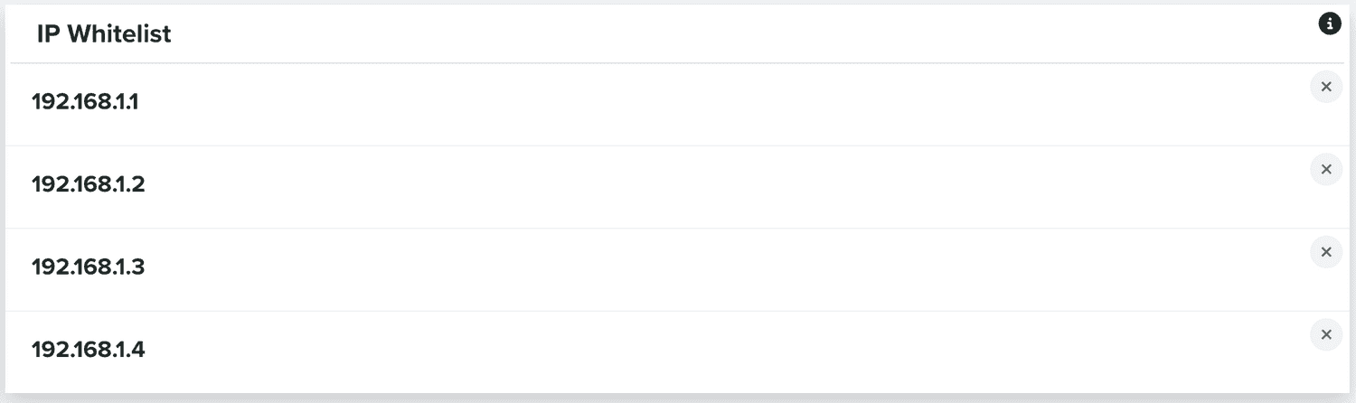Click the IP Whitelist heading
1356x403 pixels.
104,34
